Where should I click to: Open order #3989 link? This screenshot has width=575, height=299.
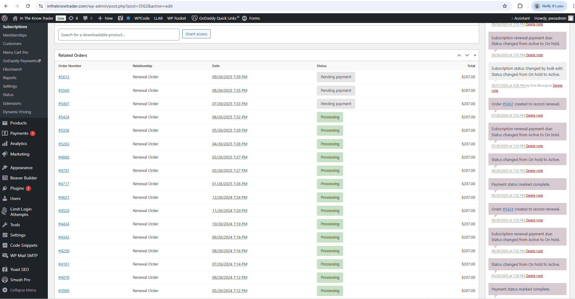pos(64,291)
